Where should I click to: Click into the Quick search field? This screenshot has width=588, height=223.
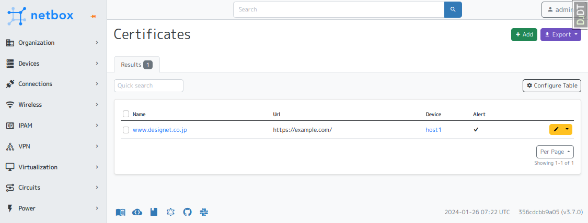click(x=148, y=85)
